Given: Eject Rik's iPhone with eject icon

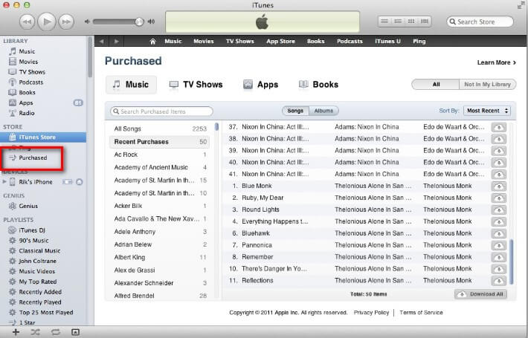Looking at the screenshot, I should point(80,182).
